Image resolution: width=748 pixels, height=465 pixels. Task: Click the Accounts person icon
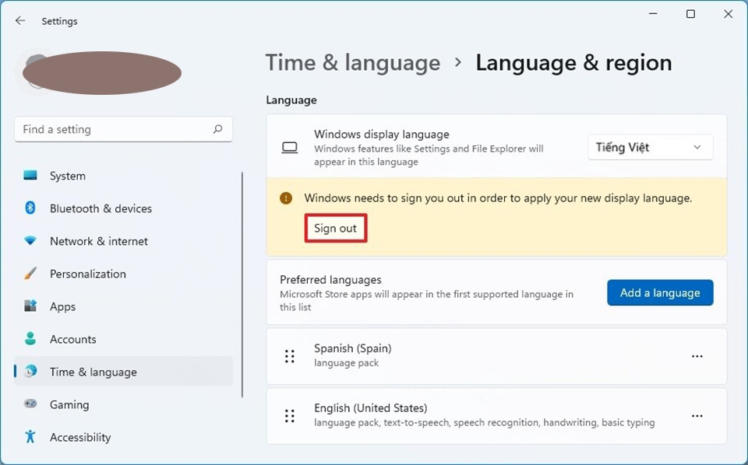coord(30,338)
